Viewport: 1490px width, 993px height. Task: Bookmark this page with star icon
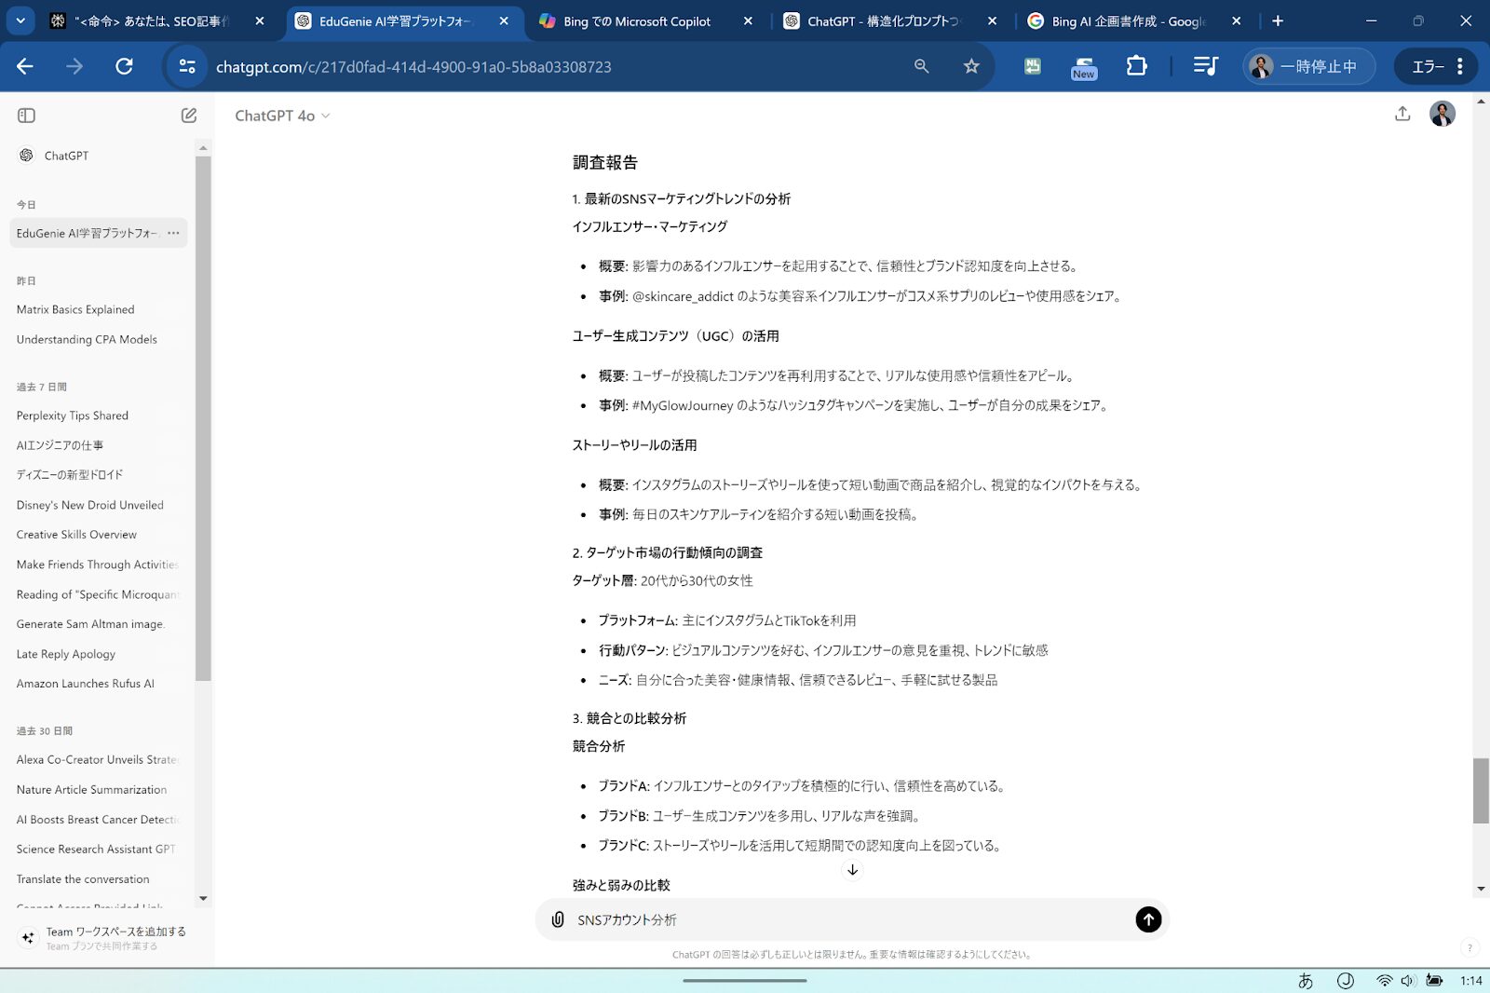coord(971,66)
